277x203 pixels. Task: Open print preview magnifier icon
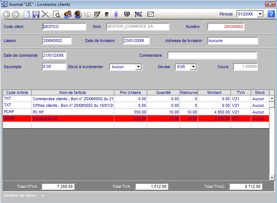tap(56, 14)
